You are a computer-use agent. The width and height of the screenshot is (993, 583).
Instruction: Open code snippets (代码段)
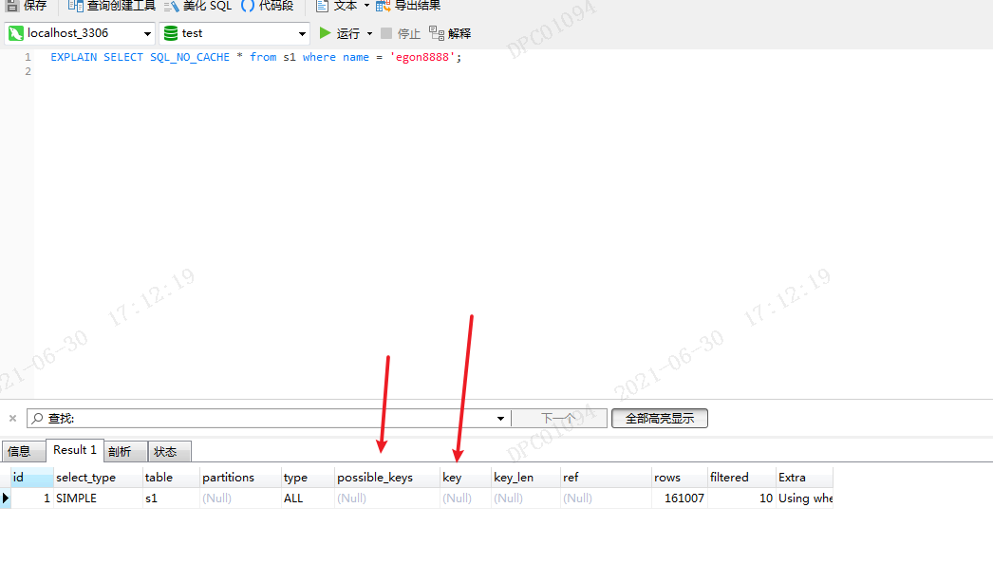[x=268, y=6]
